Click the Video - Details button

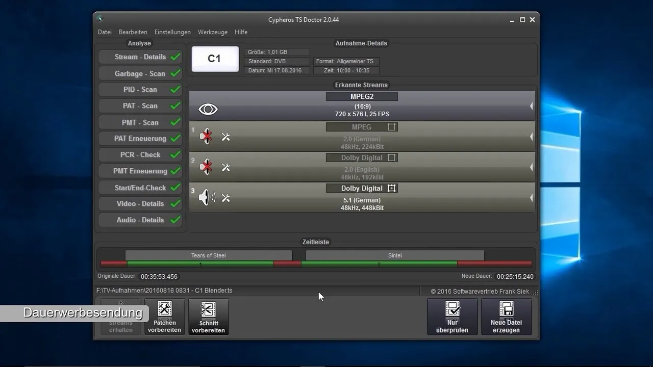pyautogui.click(x=140, y=204)
